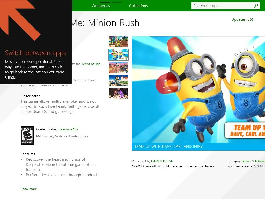Select the fifth dark purple thumbnail

tap(118, 93)
